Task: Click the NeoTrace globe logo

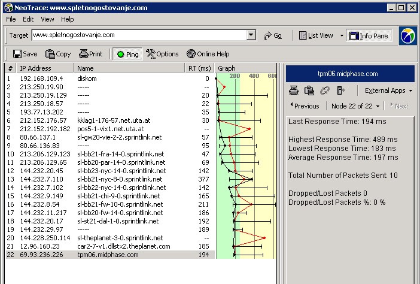Action: point(408,36)
